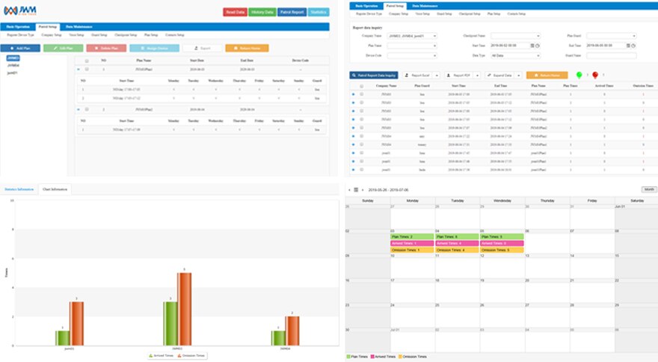Click the Add Plan button

click(20, 47)
